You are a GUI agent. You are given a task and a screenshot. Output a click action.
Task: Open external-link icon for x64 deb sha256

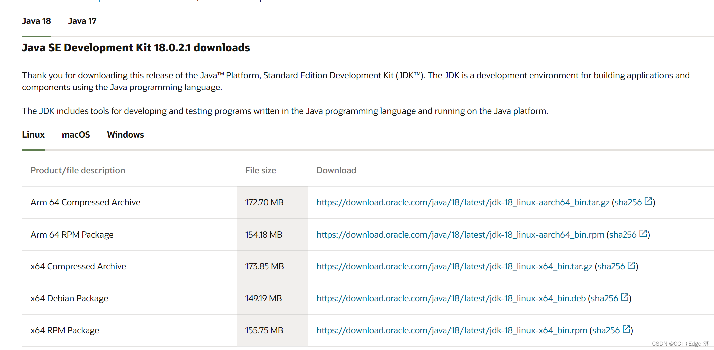click(x=625, y=297)
